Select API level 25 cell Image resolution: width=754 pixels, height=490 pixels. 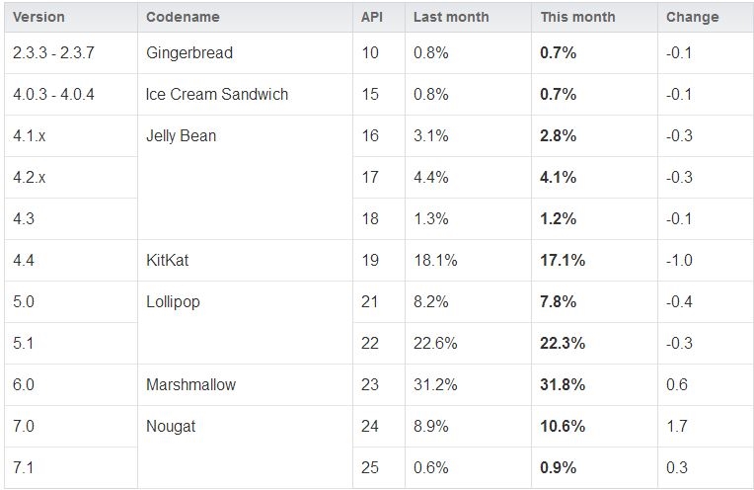tap(370, 467)
